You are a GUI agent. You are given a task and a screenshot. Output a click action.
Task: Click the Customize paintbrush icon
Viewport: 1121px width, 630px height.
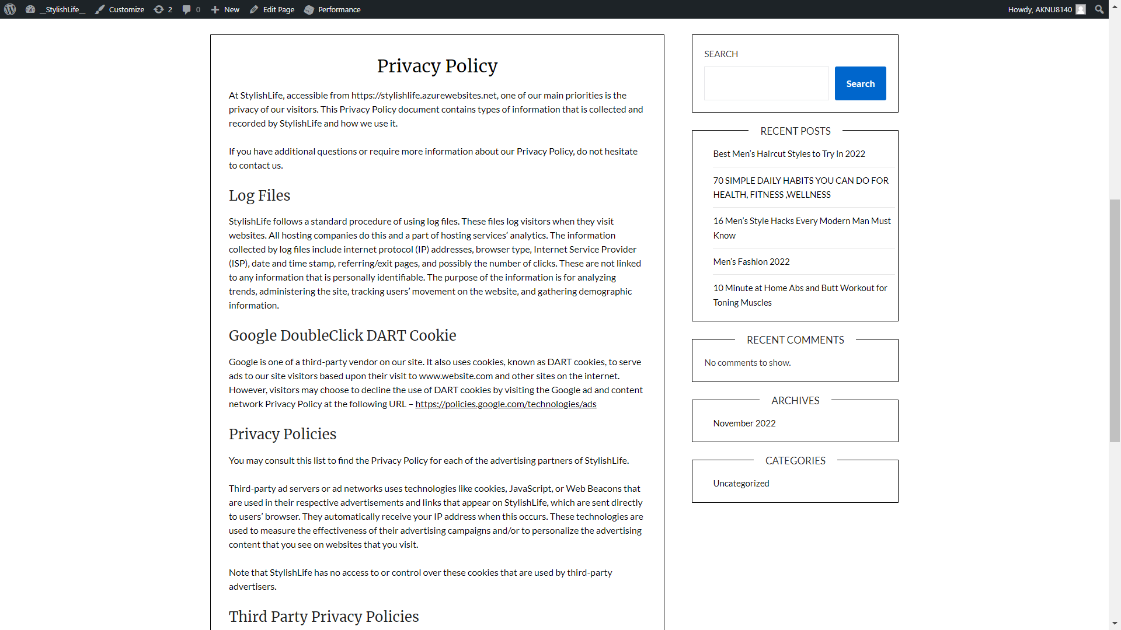[x=100, y=9]
